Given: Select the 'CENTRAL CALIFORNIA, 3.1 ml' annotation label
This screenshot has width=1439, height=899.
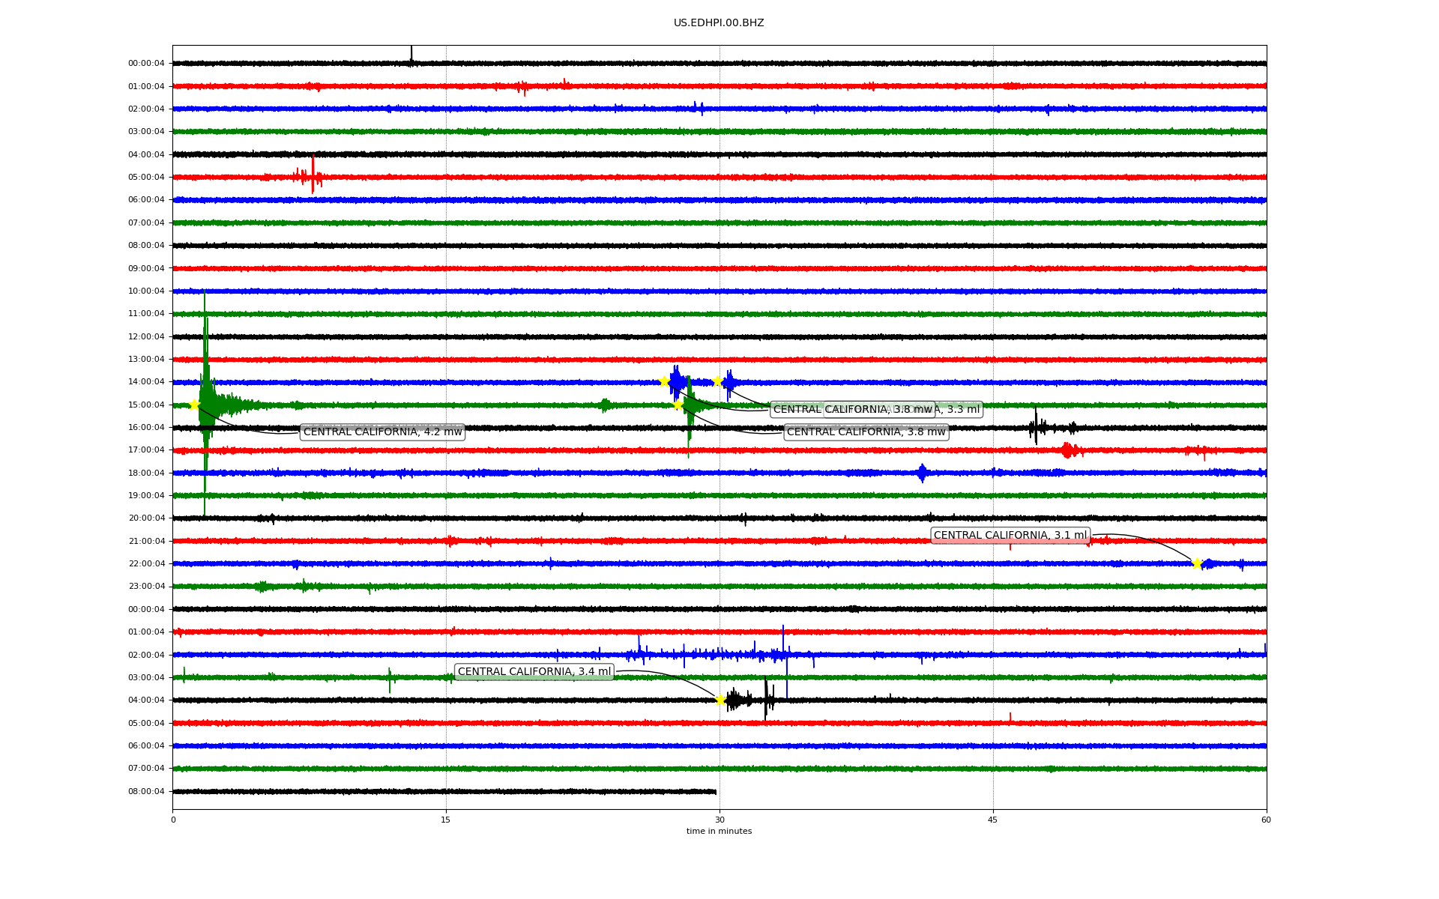Looking at the screenshot, I should [1010, 536].
